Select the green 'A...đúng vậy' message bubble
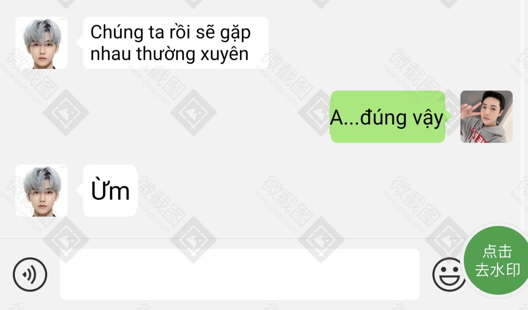Screen dimensions: 528x310 pyautogui.click(x=388, y=116)
